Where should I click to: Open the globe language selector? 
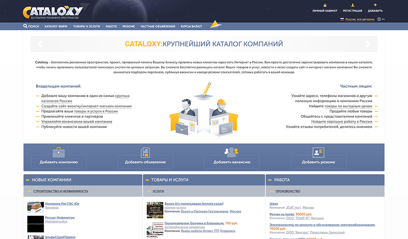point(379,19)
